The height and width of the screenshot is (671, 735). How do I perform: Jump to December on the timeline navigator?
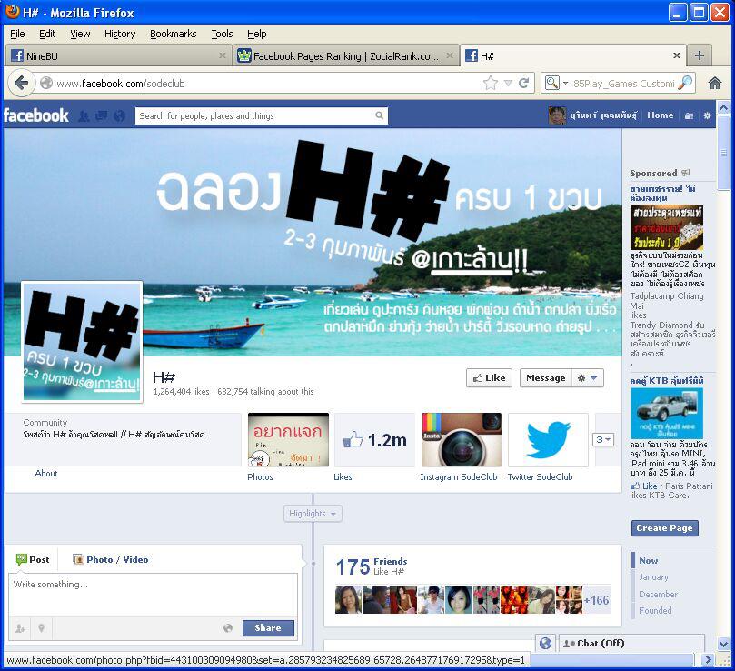pyautogui.click(x=658, y=595)
